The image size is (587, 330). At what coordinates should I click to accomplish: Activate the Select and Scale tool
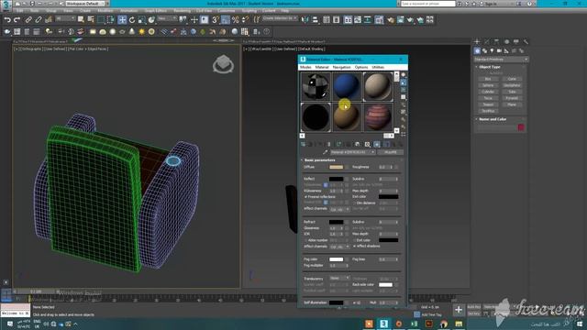141,20
